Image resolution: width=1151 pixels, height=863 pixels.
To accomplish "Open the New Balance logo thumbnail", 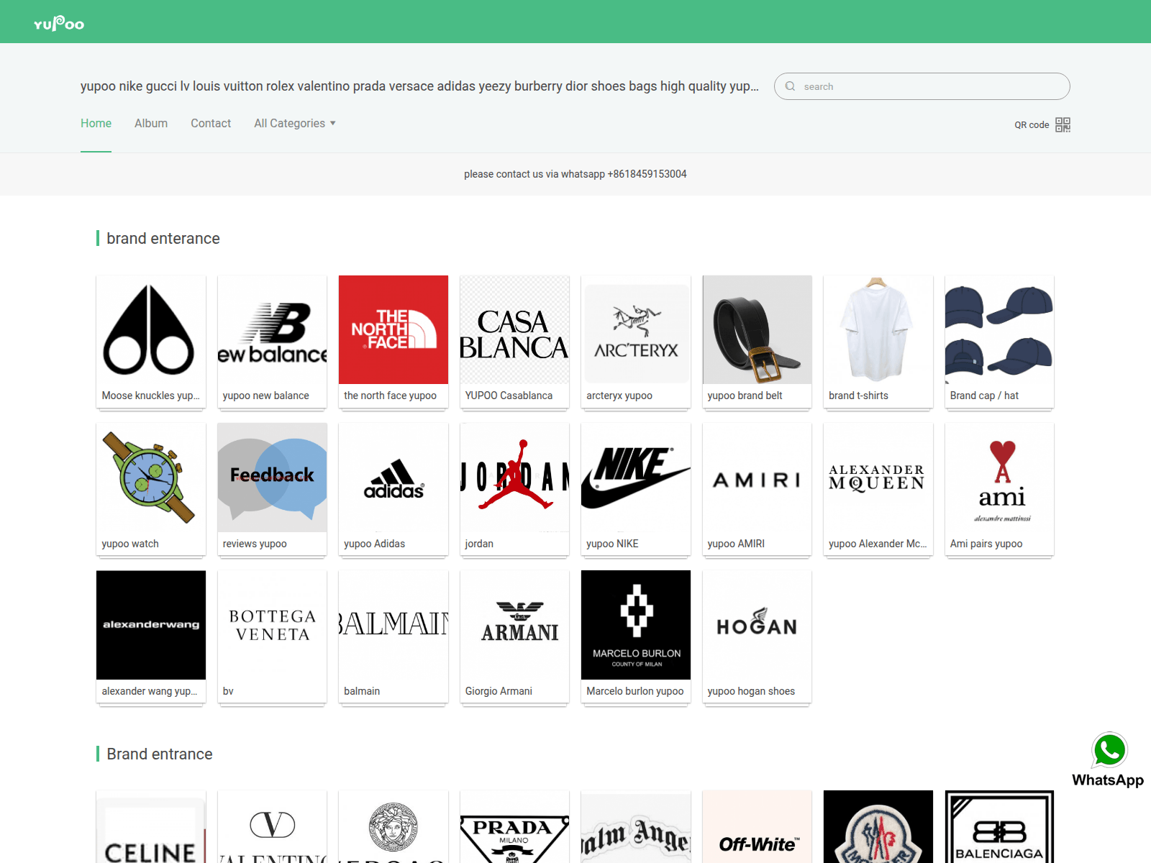I will tap(272, 329).
